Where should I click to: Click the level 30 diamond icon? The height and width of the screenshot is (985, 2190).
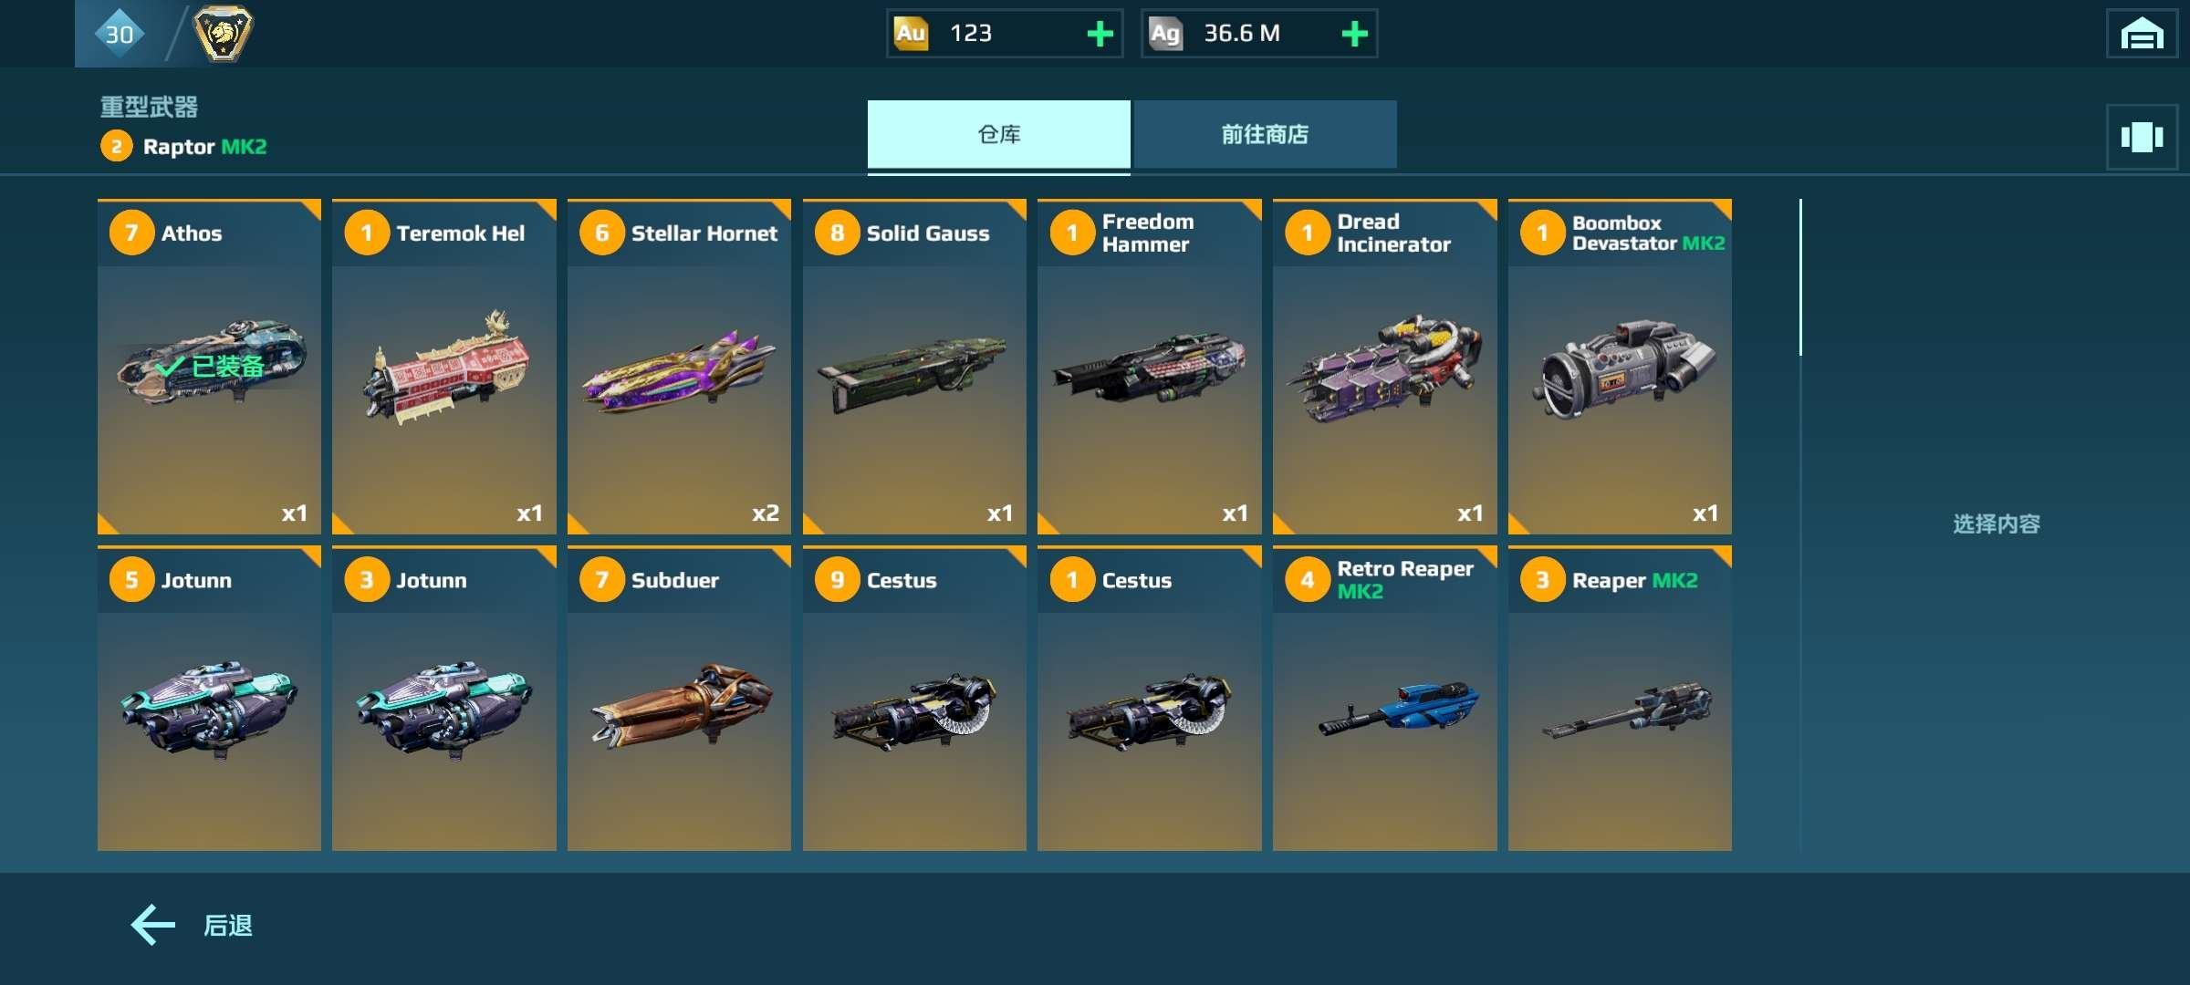click(120, 34)
